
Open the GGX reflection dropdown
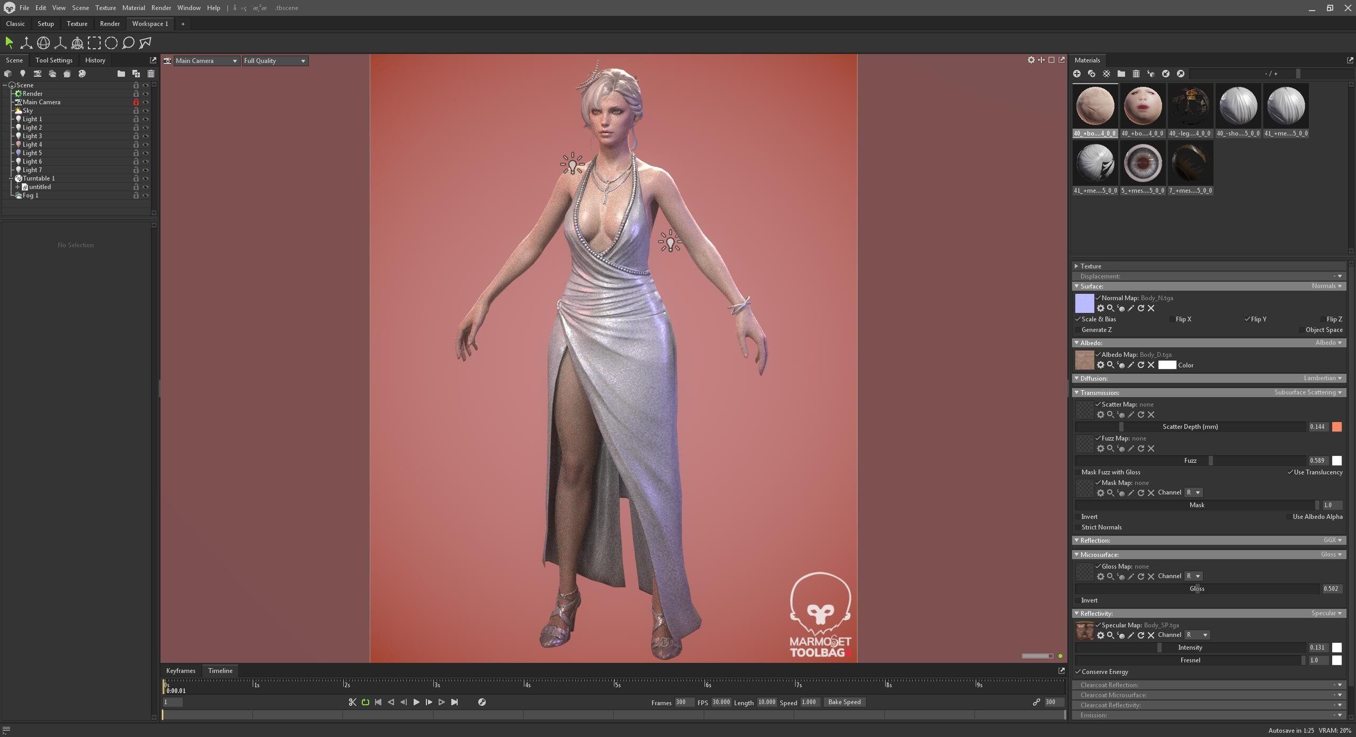1333,540
